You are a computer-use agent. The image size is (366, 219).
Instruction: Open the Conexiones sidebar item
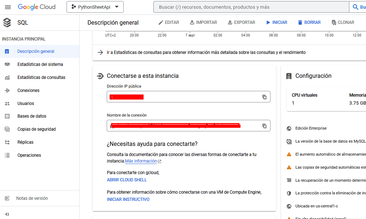pyautogui.click(x=29, y=90)
